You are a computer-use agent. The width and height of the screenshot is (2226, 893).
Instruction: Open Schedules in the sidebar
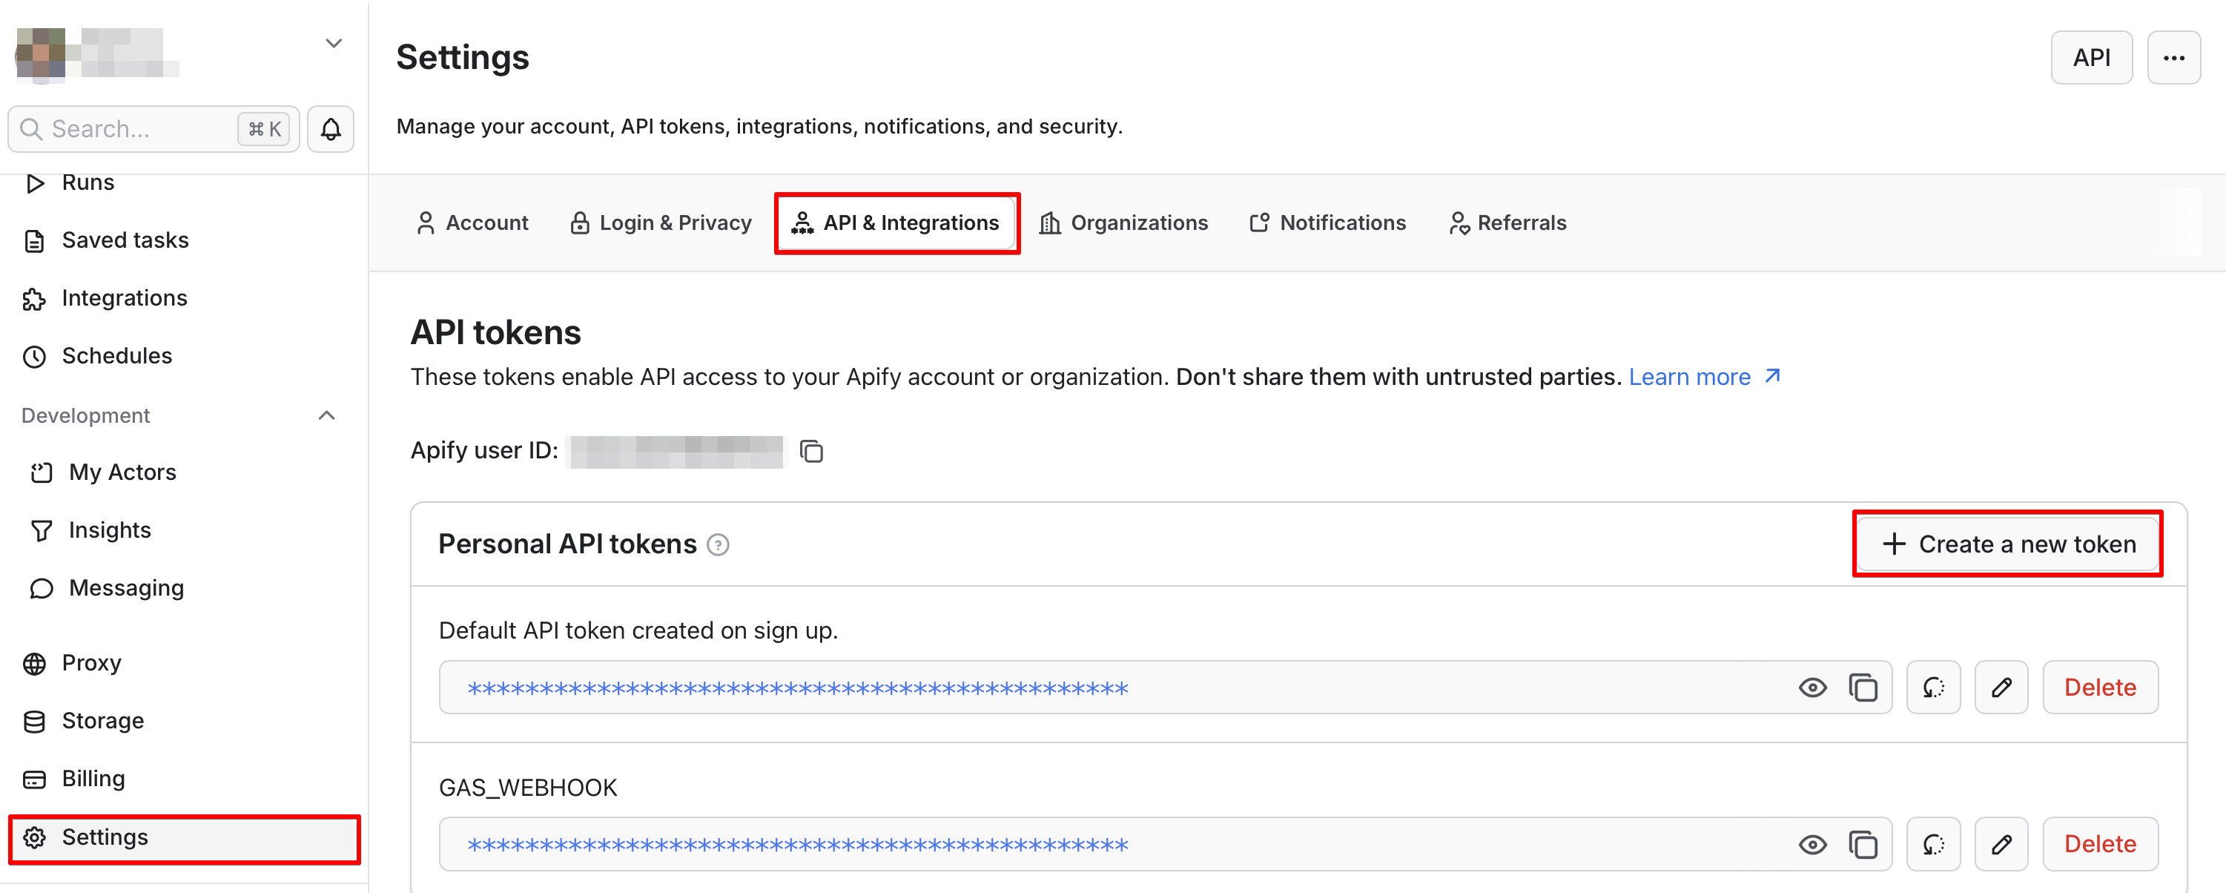point(116,356)
